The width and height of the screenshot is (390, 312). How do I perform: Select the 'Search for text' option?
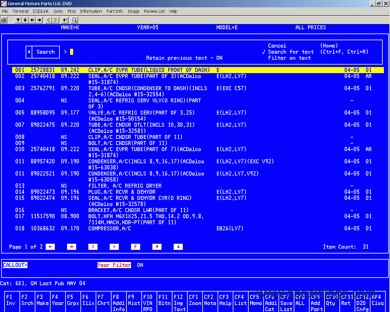[x=291, y=52]
